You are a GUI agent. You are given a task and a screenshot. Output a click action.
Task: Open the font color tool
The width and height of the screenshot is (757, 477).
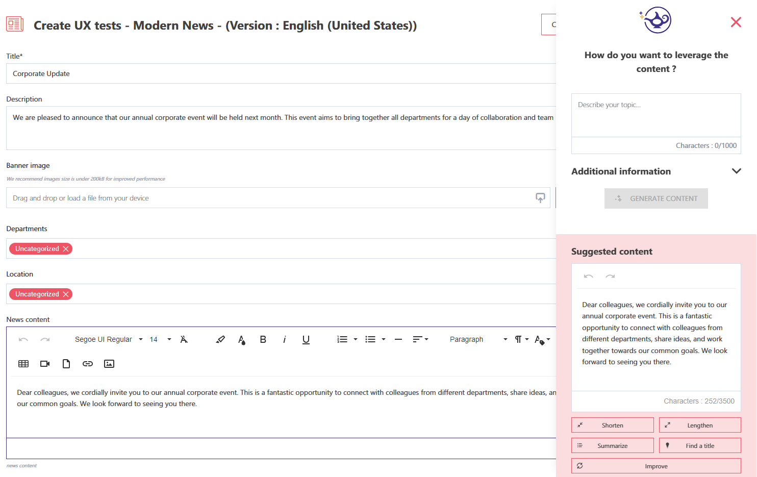tap(242, 340)
